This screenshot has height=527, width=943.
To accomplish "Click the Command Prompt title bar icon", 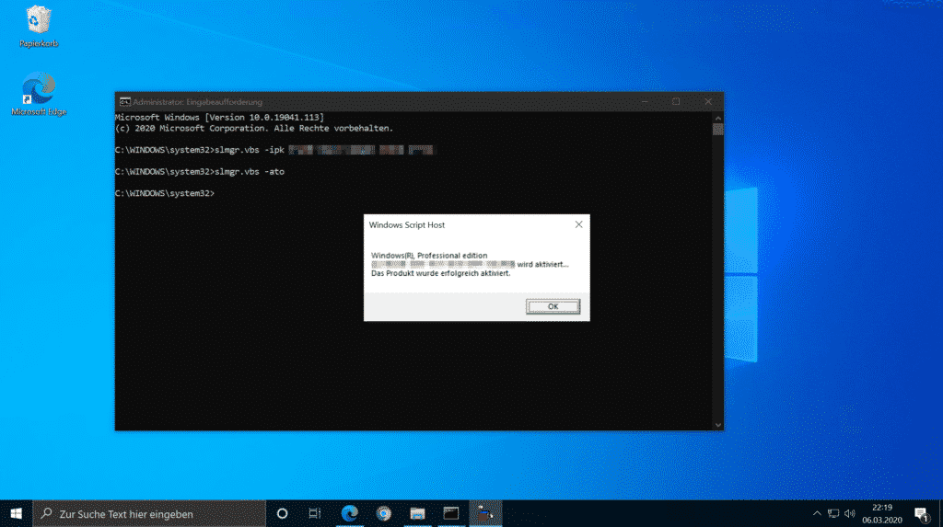I will coord(124,102).
